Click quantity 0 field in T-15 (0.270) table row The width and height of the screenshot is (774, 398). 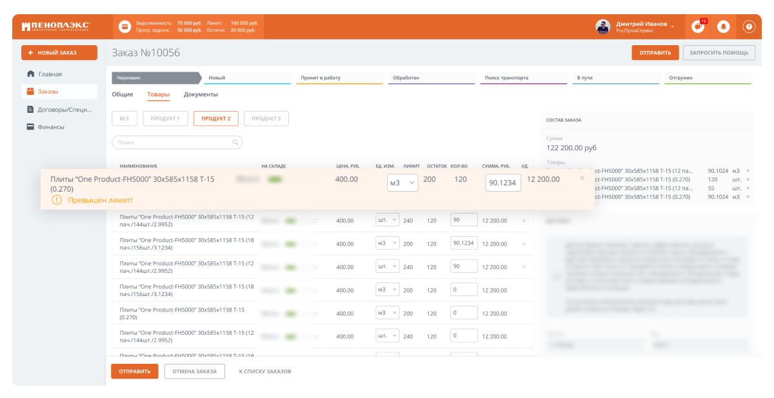(464, 313)
